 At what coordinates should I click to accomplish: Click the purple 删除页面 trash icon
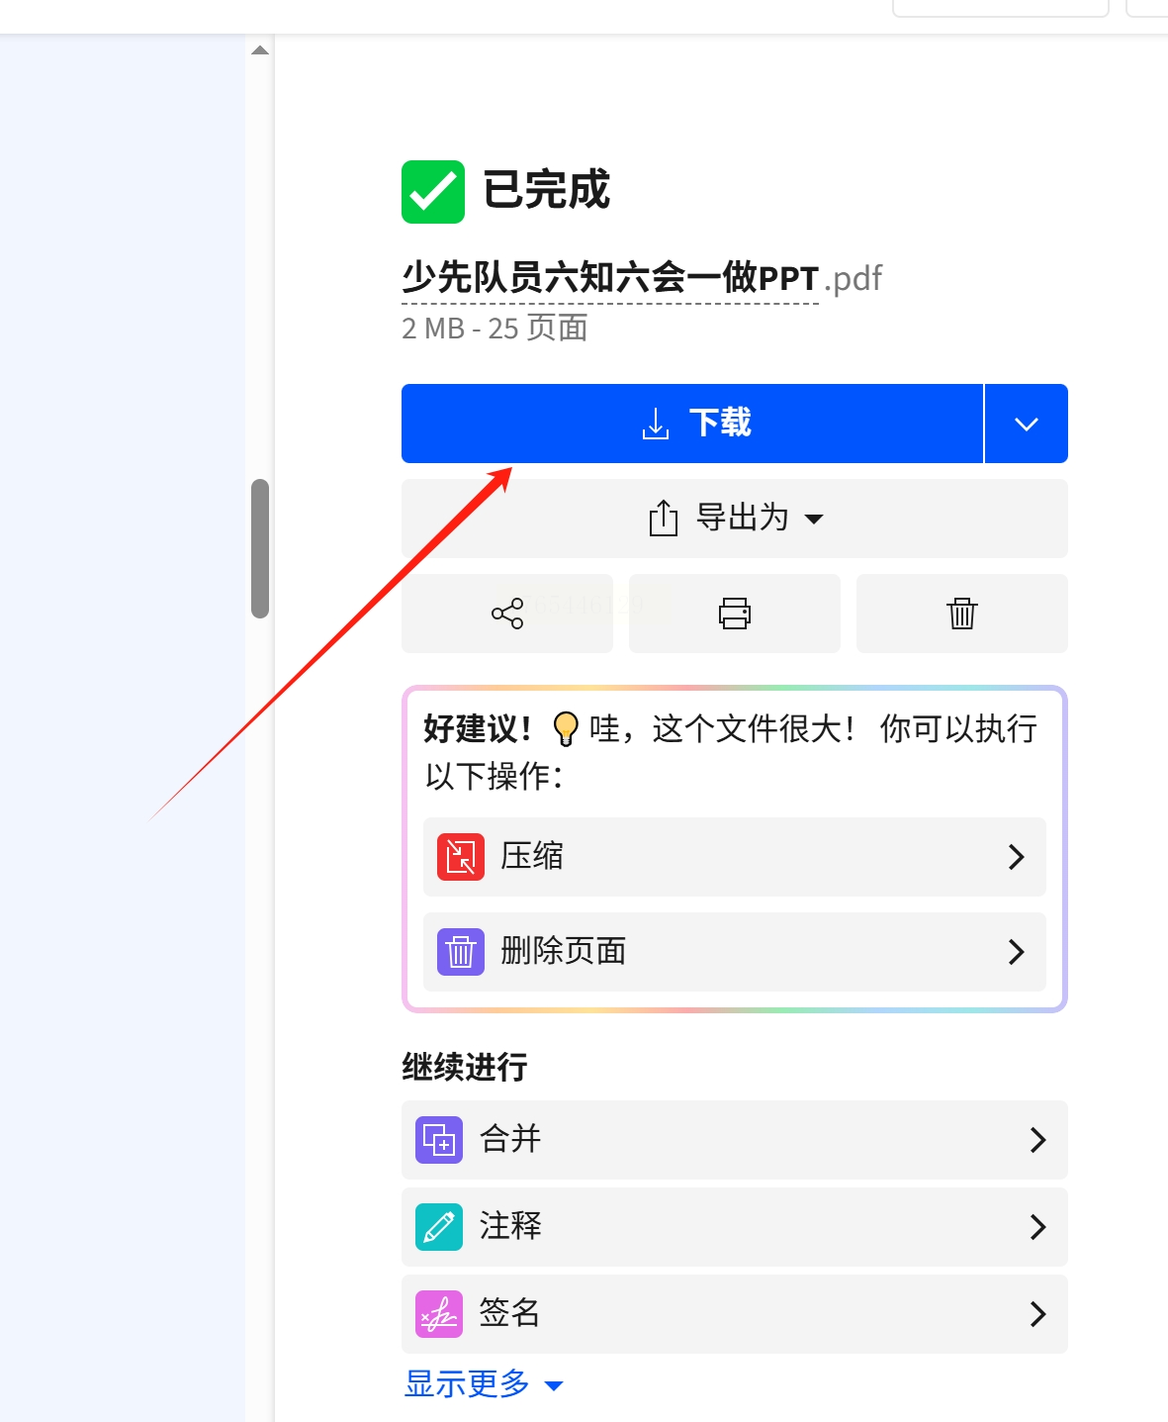(461, 952)
